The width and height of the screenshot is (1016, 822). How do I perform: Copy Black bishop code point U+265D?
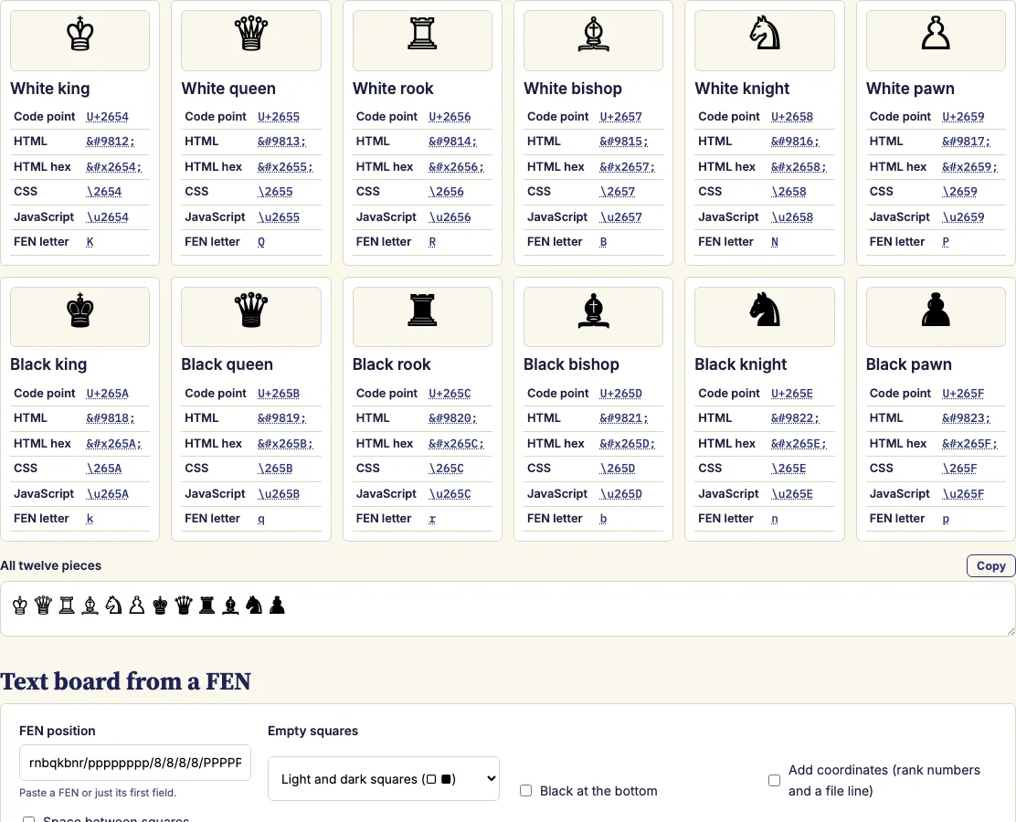coord(620,393)
